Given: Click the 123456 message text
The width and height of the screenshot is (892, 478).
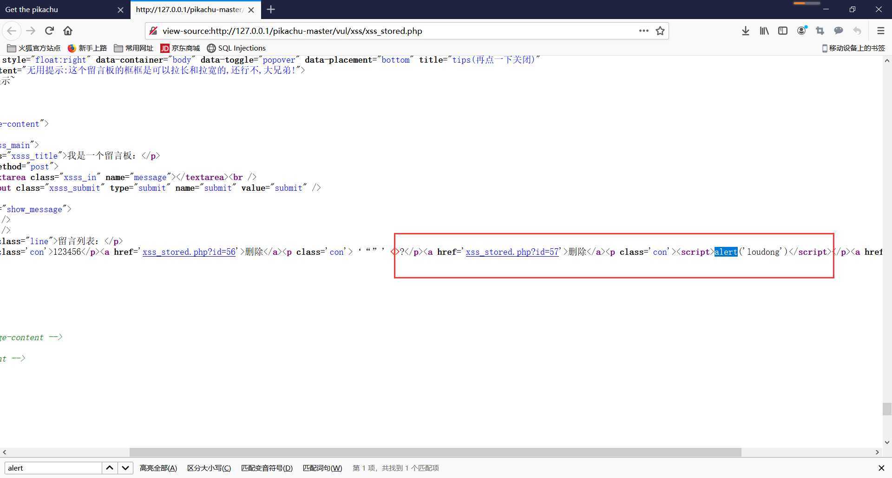Looking at the screenshot, I should 67,252.
